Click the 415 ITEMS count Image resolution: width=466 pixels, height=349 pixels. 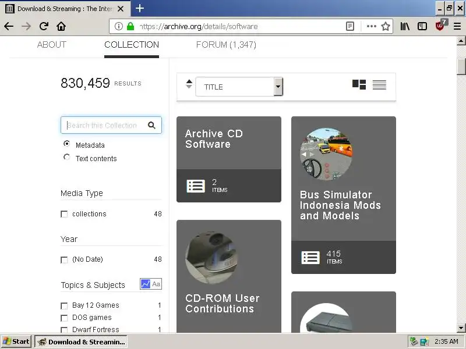(334, 257)
